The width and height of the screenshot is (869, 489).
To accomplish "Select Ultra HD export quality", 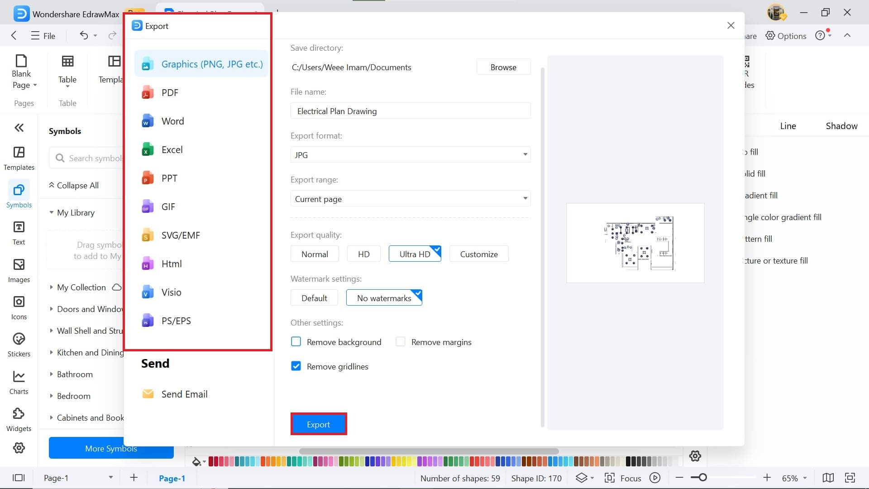I will tap(415, 254).
